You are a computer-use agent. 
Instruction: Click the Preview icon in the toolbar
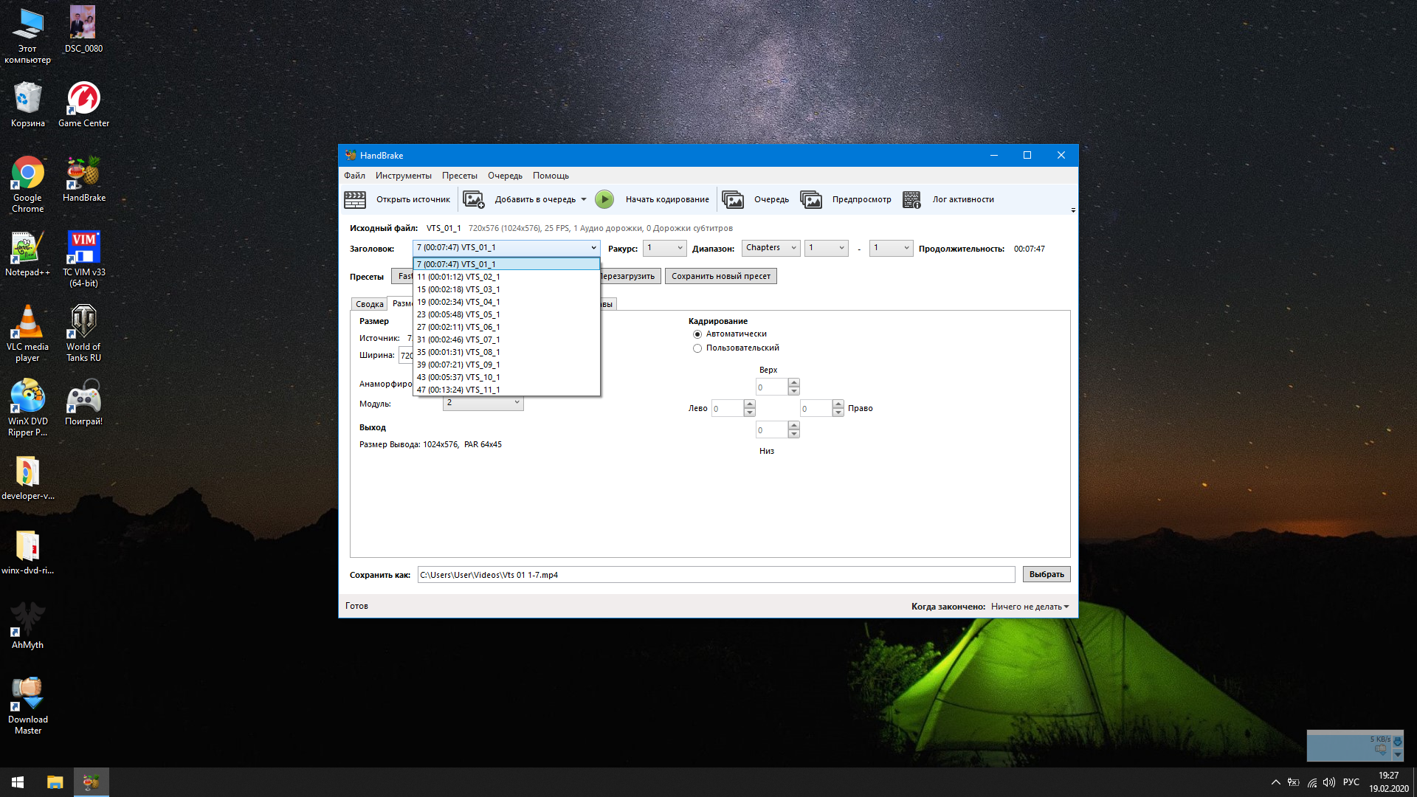(x=811, y=199)
